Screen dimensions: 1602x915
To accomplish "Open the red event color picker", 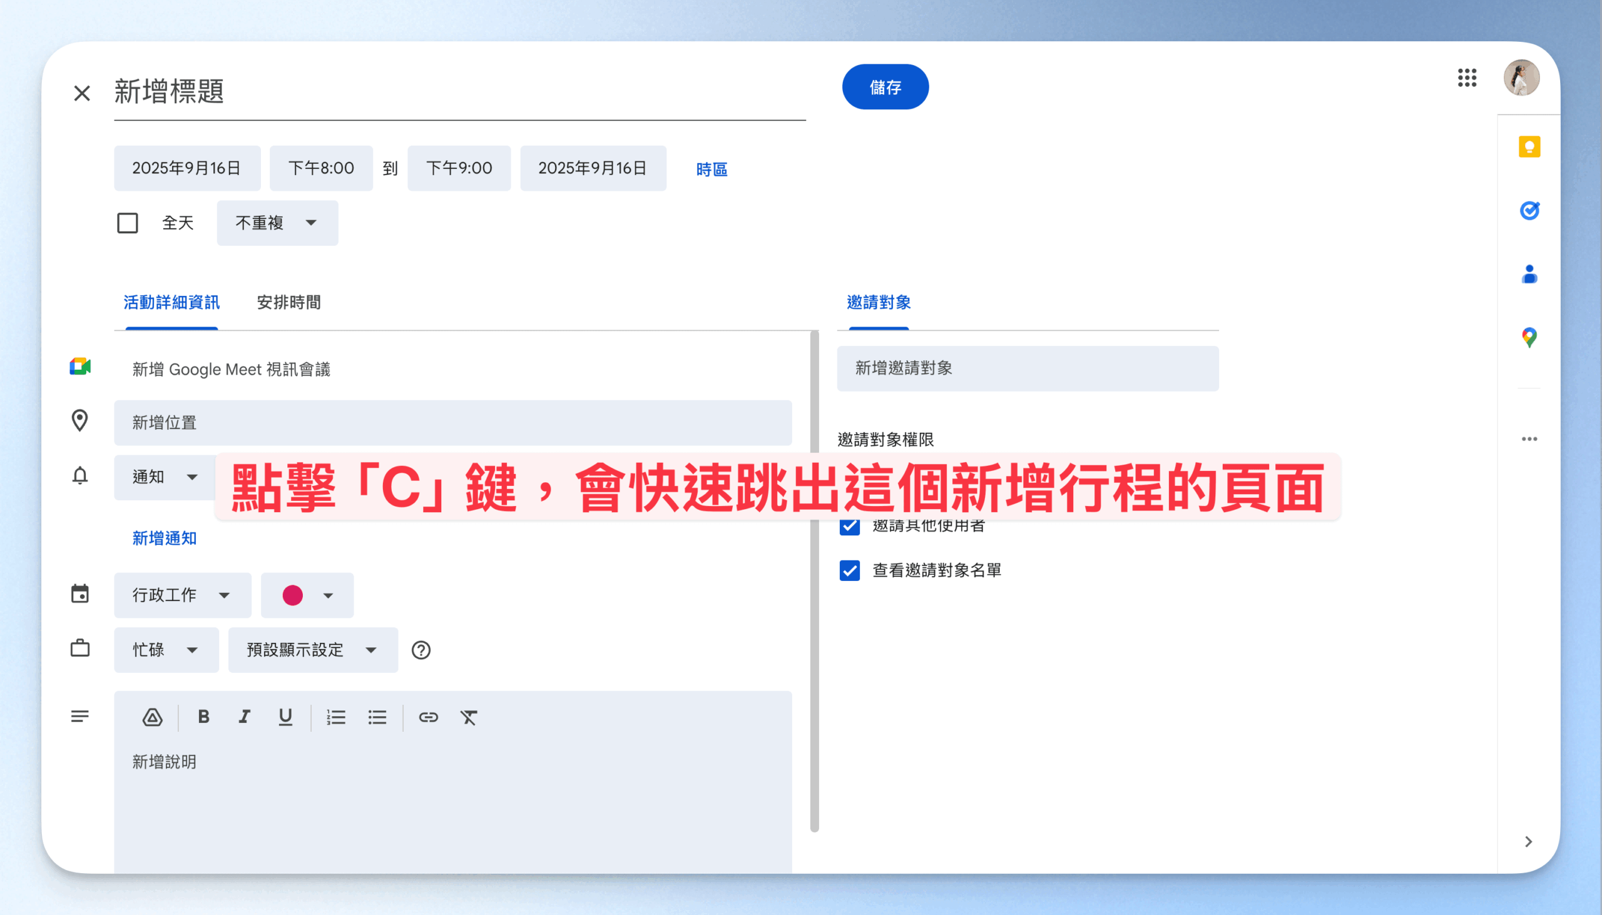I will (307, 595).
